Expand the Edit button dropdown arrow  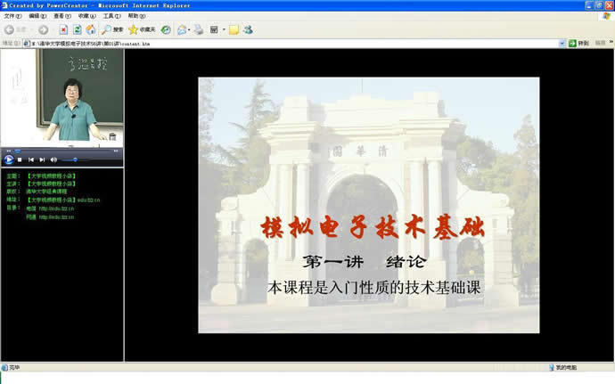[x=224, y=29]
